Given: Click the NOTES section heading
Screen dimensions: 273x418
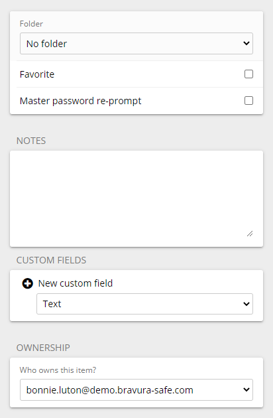Looking at the screenshot, I should click(31, 141).
